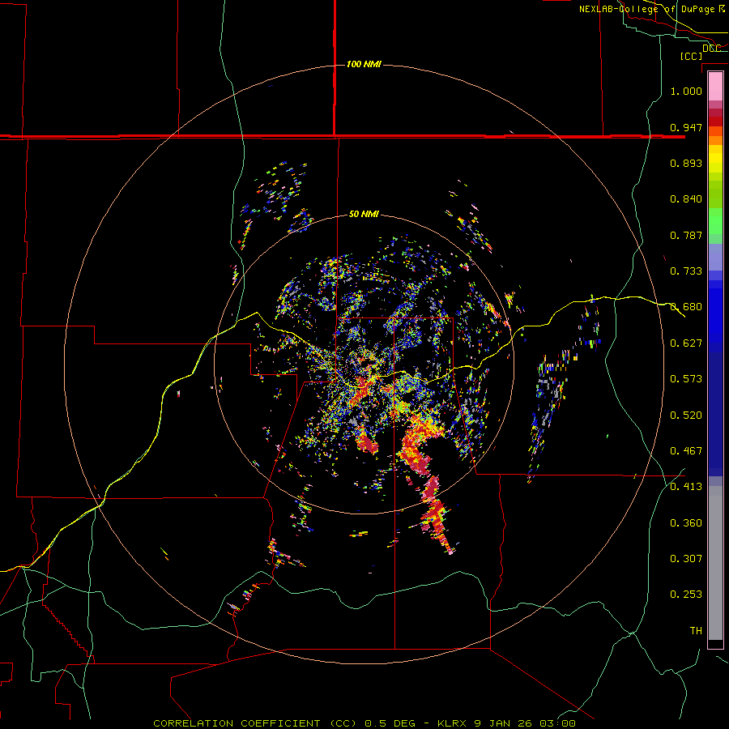Select the 0.360 legend value
729x729 pixels.
point(686,523)
